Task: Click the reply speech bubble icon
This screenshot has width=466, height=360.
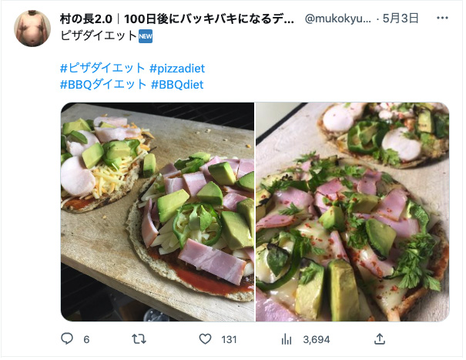Action: click(x=67, y=339)
